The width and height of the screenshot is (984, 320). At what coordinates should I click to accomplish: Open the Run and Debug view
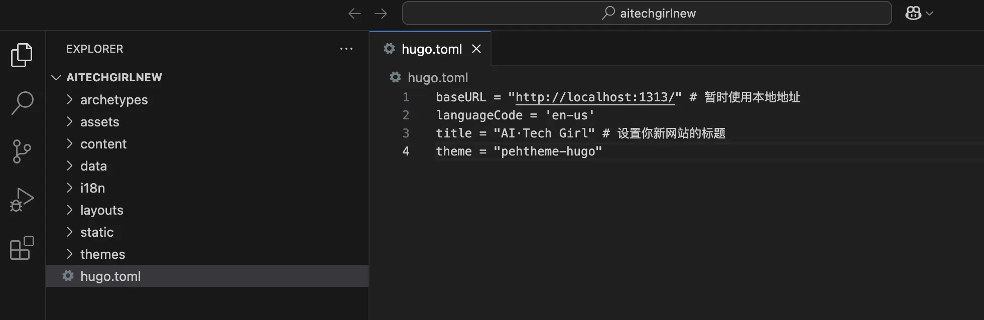tap(22, 200)
